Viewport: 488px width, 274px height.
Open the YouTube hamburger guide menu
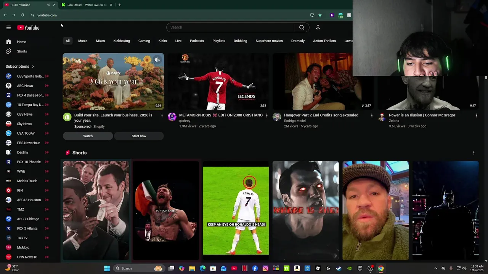[x=8, y=27]
